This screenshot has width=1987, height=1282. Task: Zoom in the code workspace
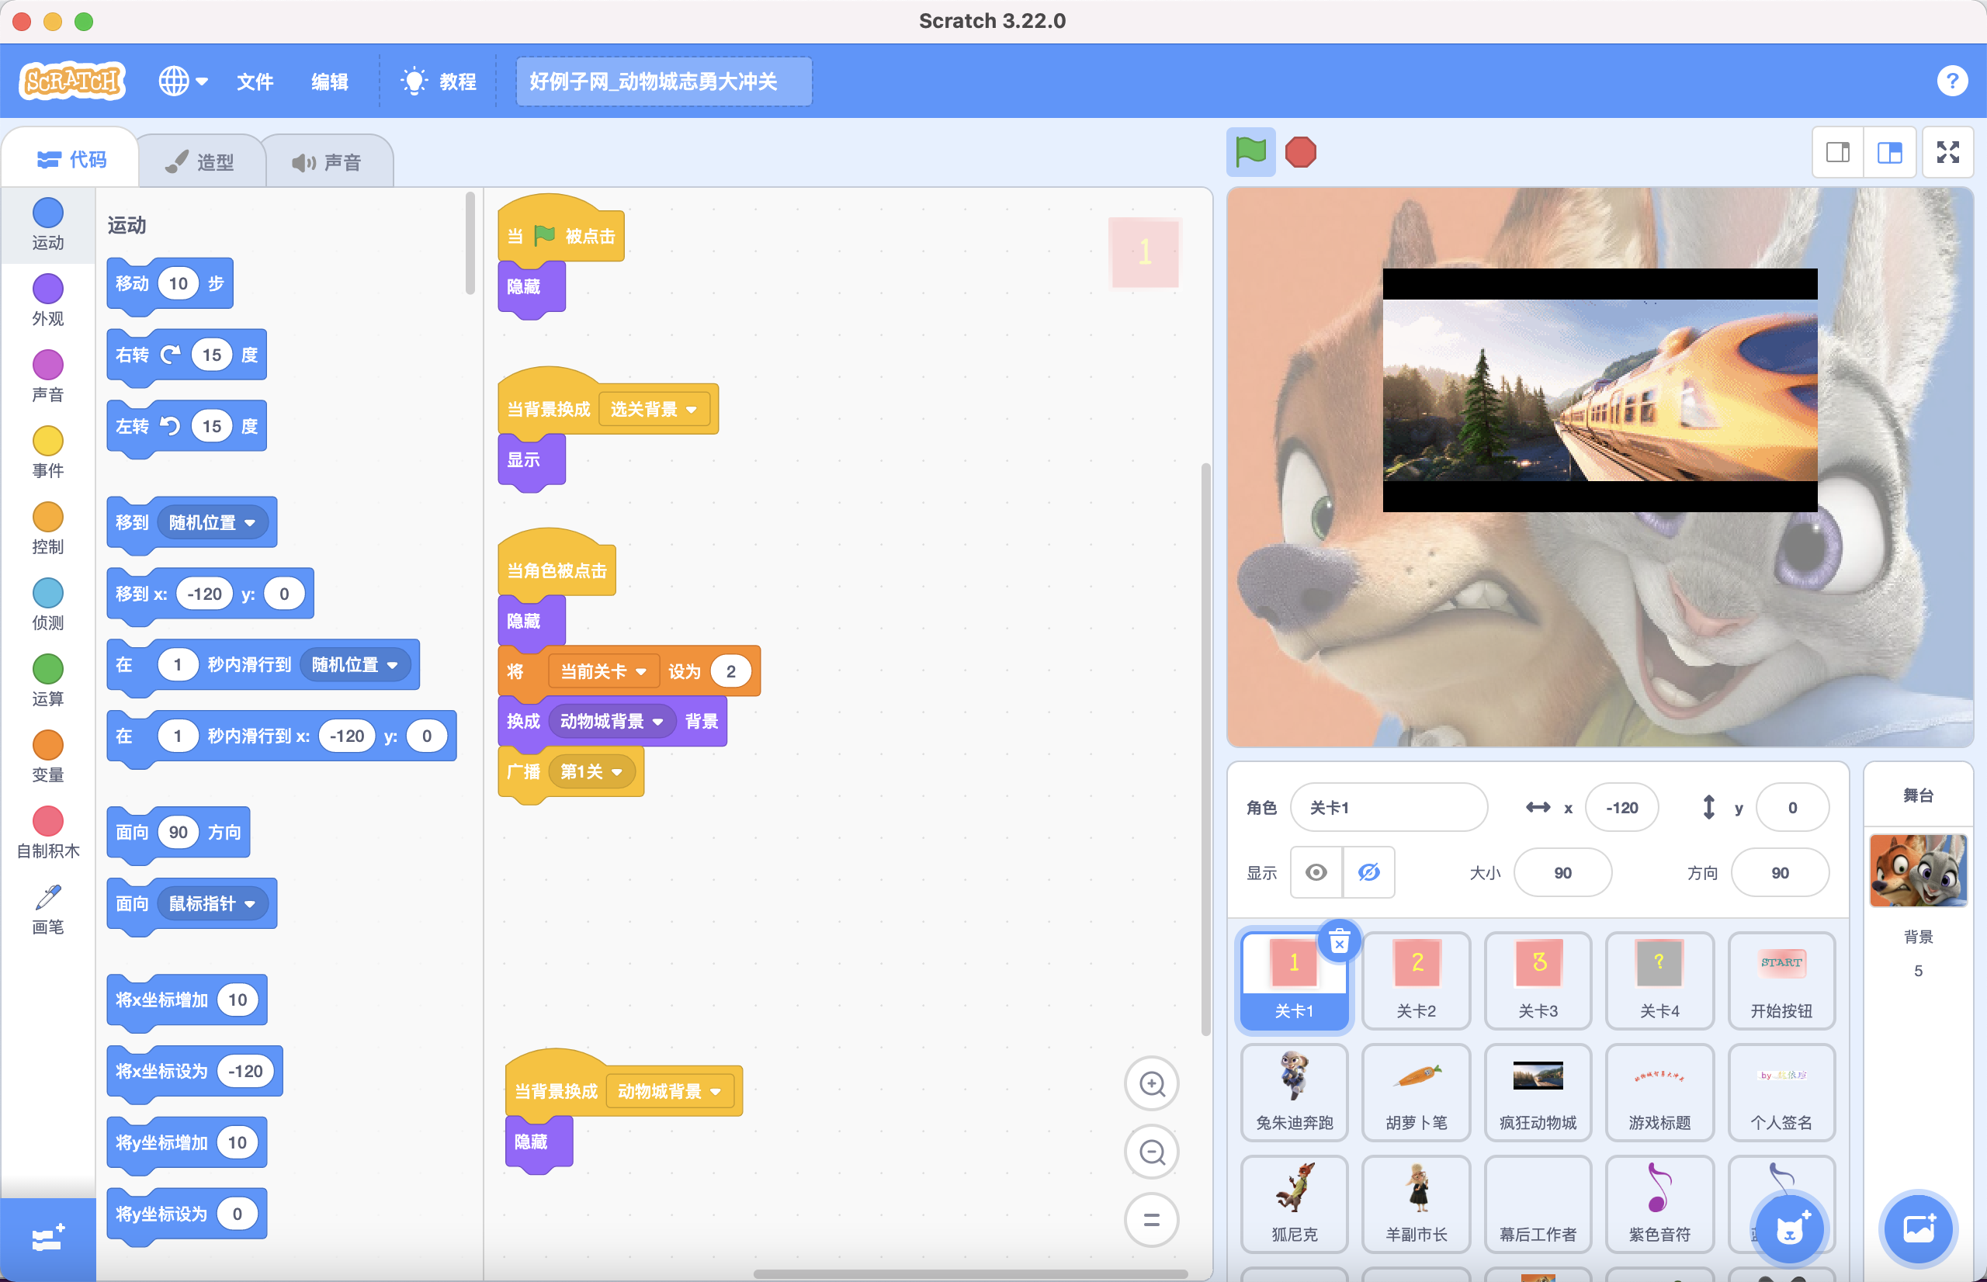coord(1151,1084)
